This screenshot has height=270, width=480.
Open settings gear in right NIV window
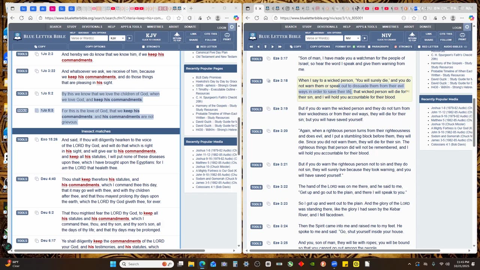467,27
